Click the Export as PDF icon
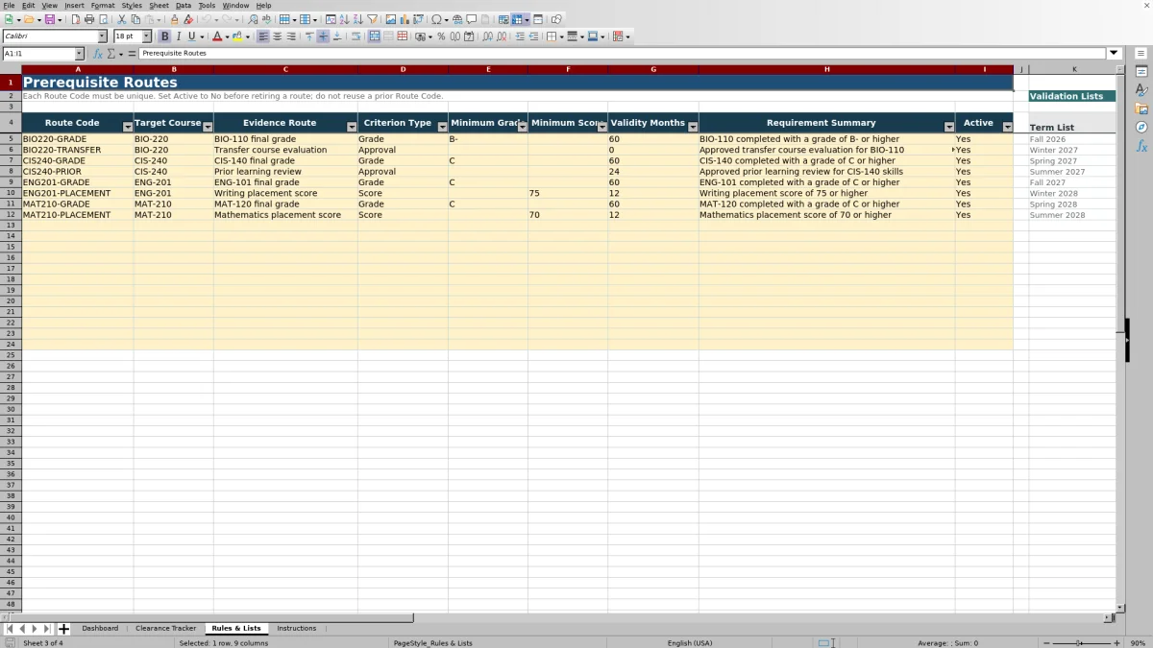The image size is (1153, 648). (75, 19)
